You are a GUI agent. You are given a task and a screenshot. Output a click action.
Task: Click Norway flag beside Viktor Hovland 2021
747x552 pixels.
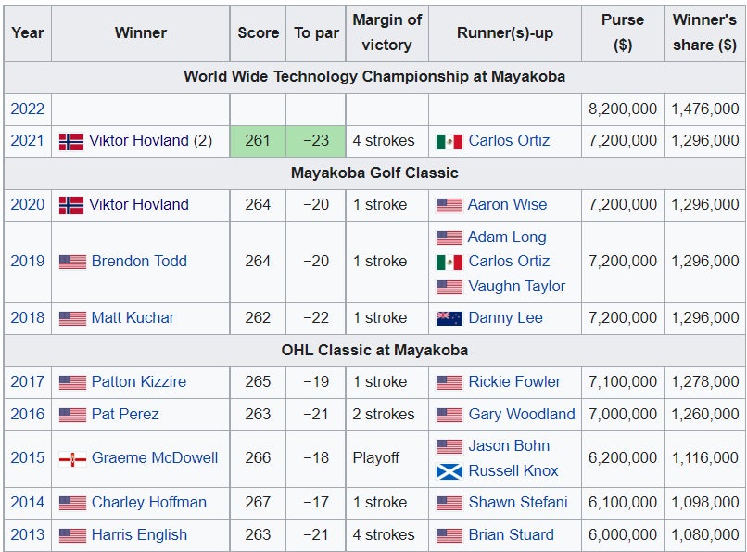pos(71,141)
